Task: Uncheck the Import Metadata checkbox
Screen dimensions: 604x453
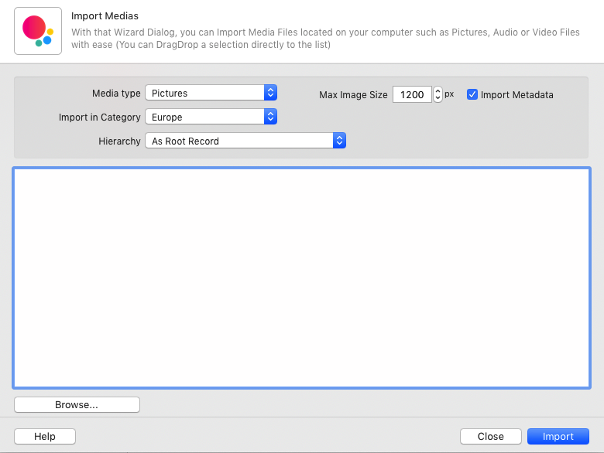Action: pos(472,94)
